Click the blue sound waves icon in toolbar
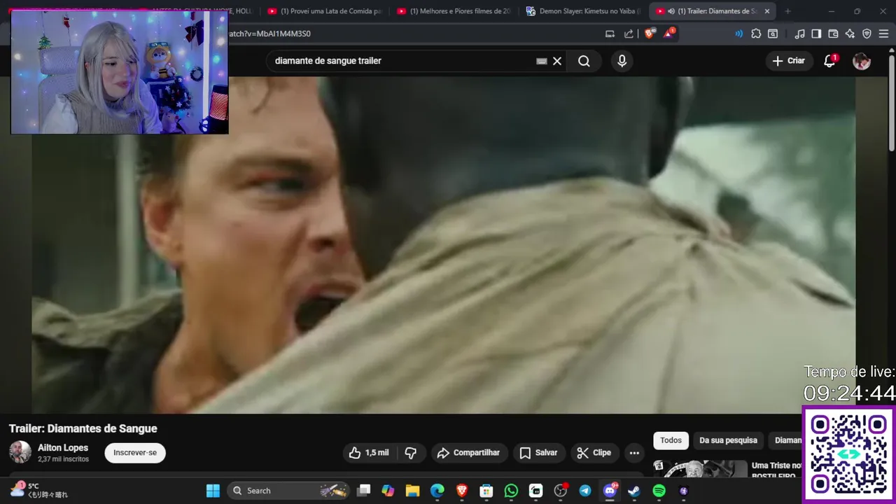The width and height of the screenshot is (896, 504). [738, 34]
